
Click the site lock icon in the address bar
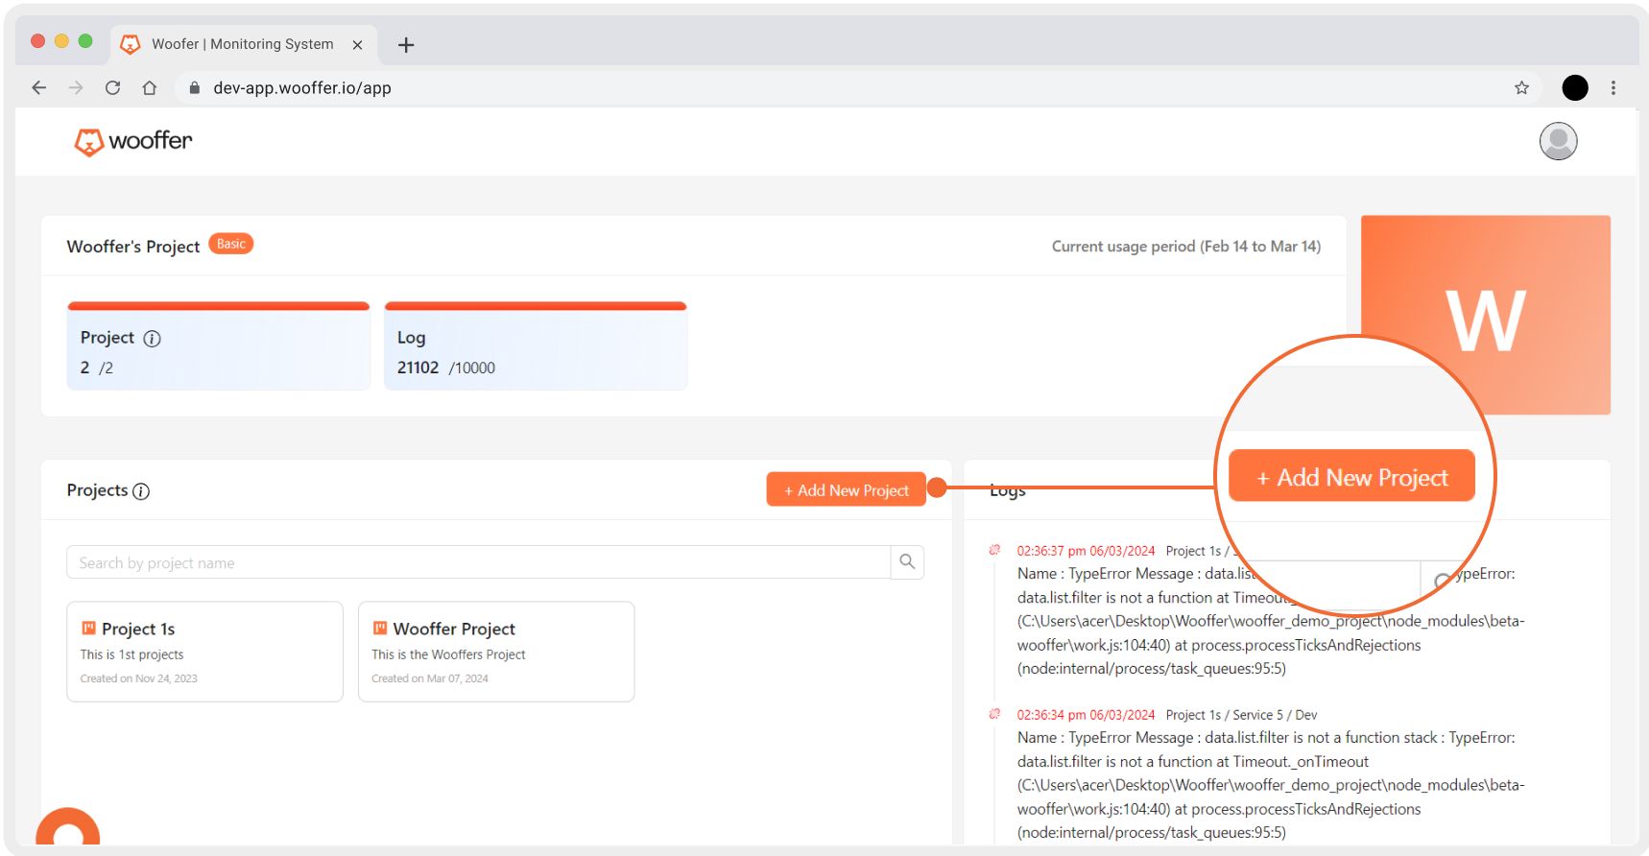coord(194,87)
